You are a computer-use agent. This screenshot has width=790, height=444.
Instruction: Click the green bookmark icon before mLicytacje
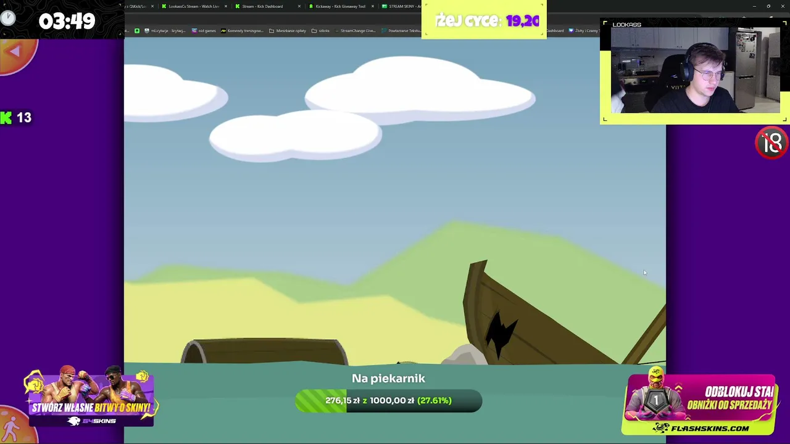pos(137,31)
